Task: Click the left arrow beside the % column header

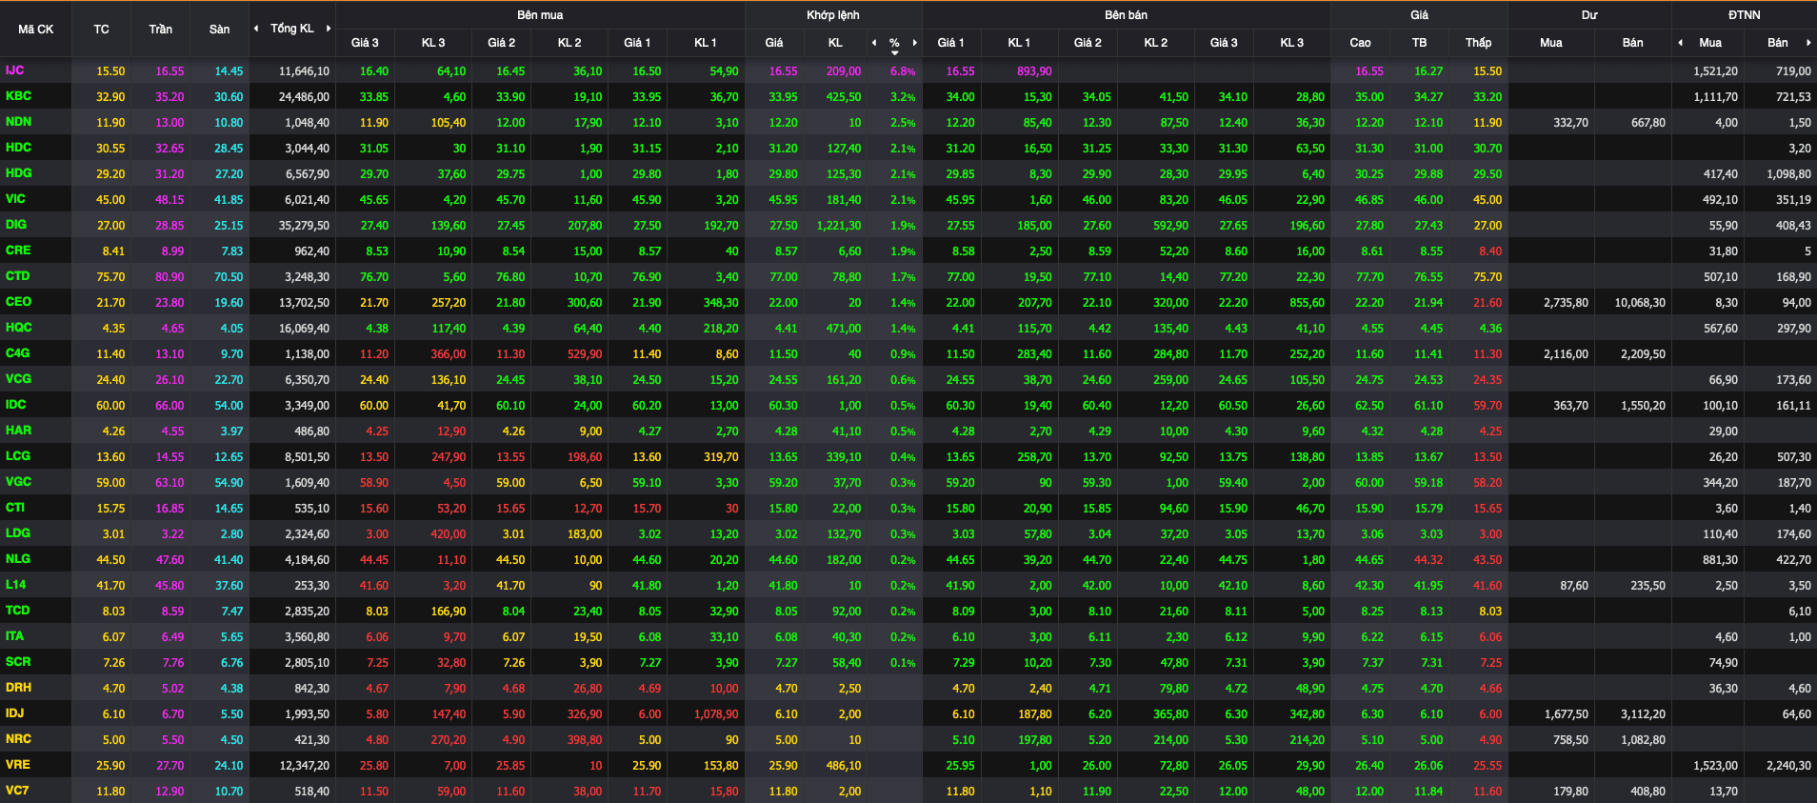Action: 874,43
